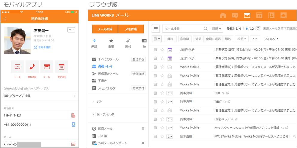Tick checkbox of first 山田千代子 email
This screenshot has height=148, width=297.
pyautogui.click(x=155, y=50)
